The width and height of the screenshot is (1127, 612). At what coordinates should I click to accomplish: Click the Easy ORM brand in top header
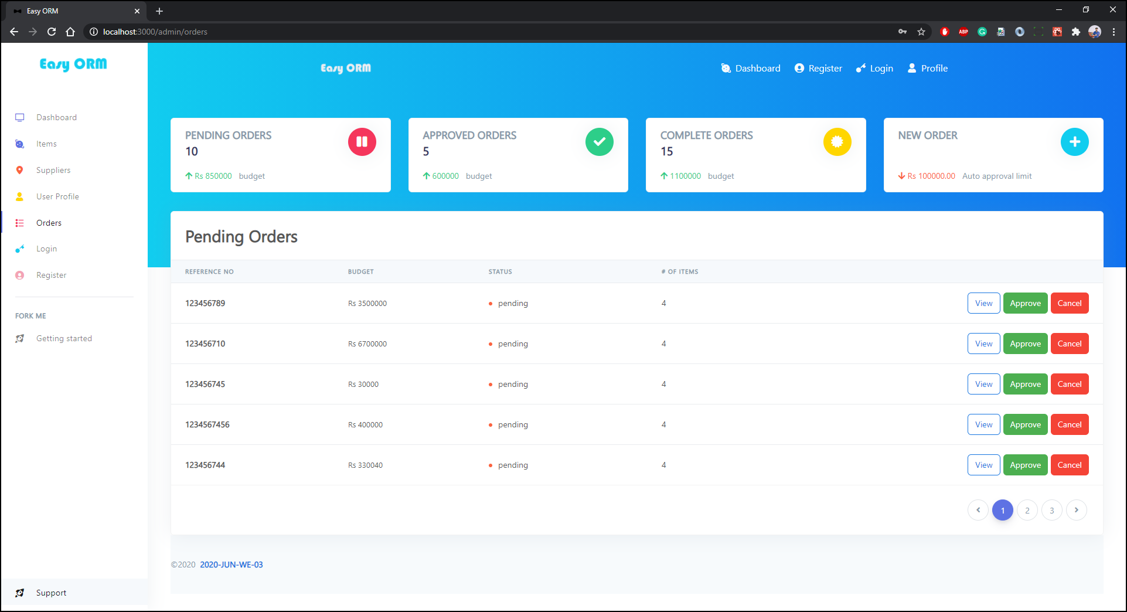[x=346, y=68]
